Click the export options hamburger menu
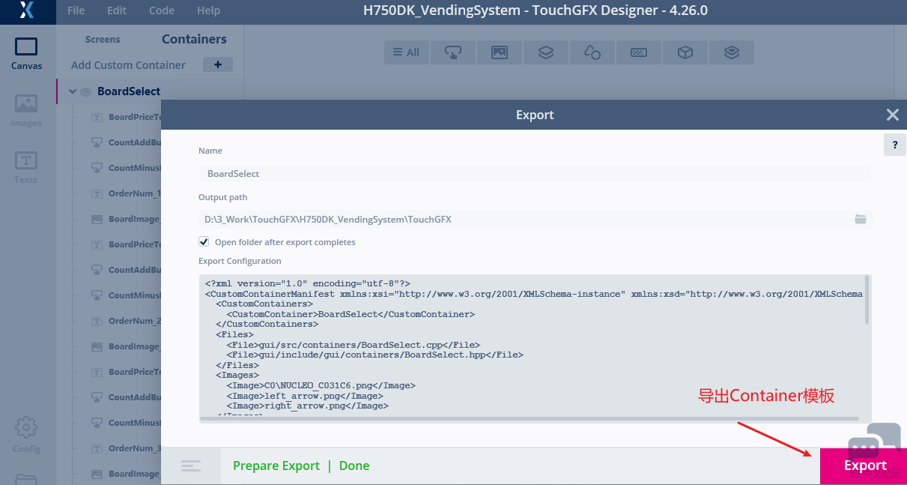 click(191, 466)
